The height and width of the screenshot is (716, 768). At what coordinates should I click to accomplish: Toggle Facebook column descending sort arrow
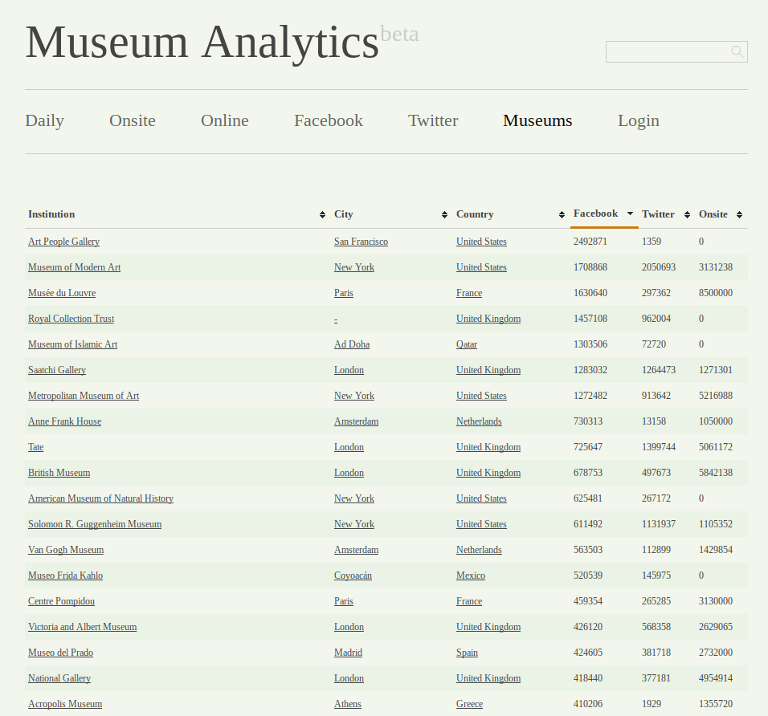(x=631, y=214)
